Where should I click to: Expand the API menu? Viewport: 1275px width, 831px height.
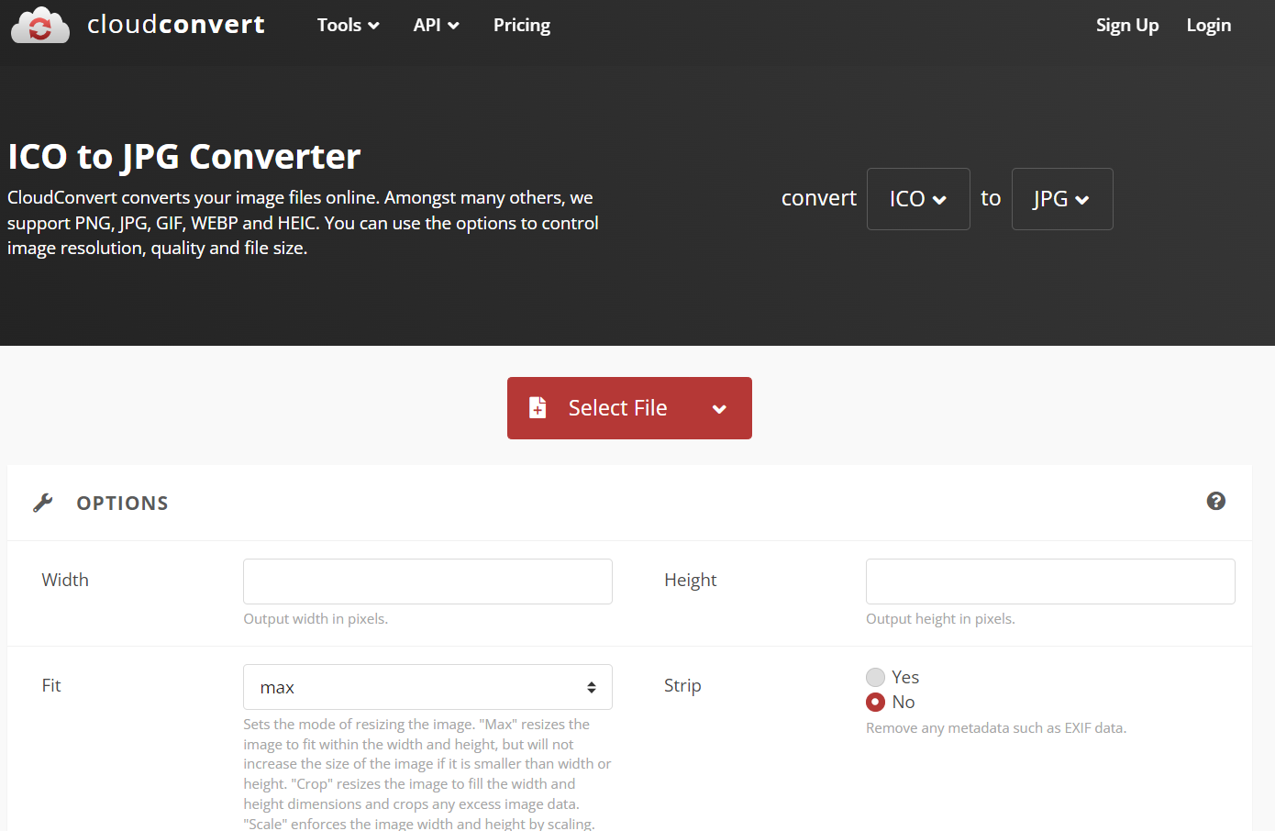(437, 25)
